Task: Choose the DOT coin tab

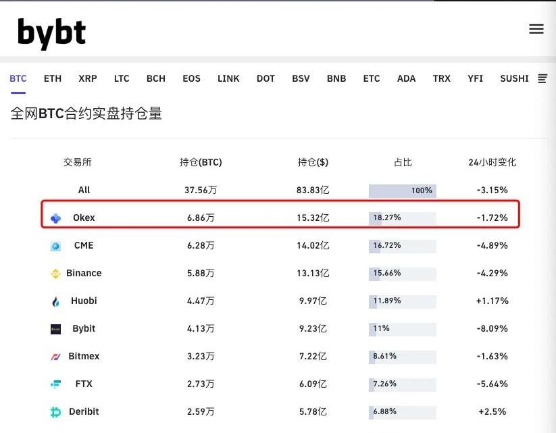Action: 266,78
